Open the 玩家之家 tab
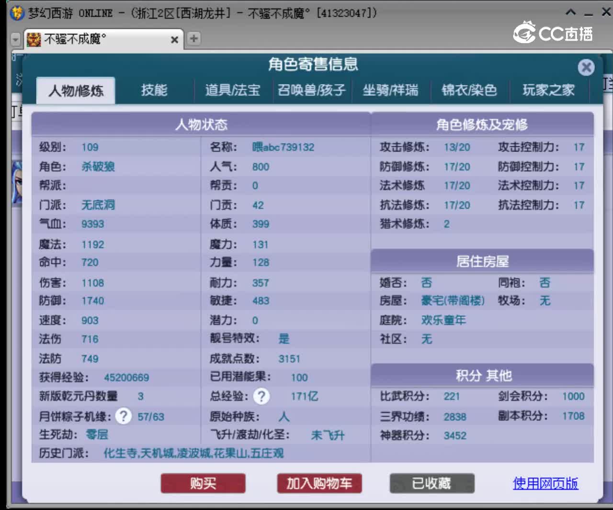The width and height of the screenshot is (613, 510). [549, 90]
